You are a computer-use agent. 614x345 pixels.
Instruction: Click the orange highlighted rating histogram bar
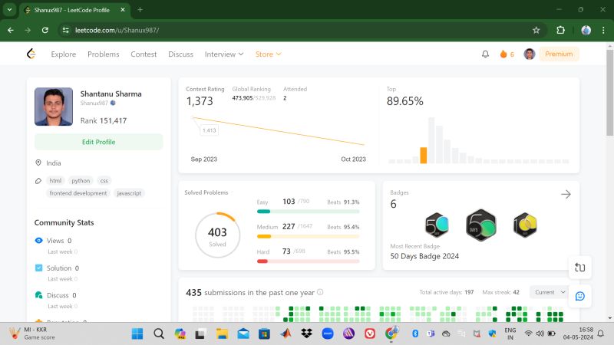click(x=424, y=156)
